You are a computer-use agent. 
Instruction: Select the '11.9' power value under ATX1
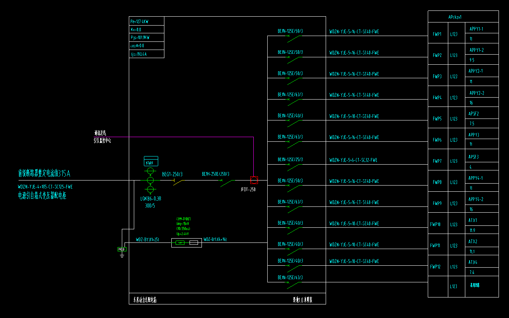coord(472,230)
